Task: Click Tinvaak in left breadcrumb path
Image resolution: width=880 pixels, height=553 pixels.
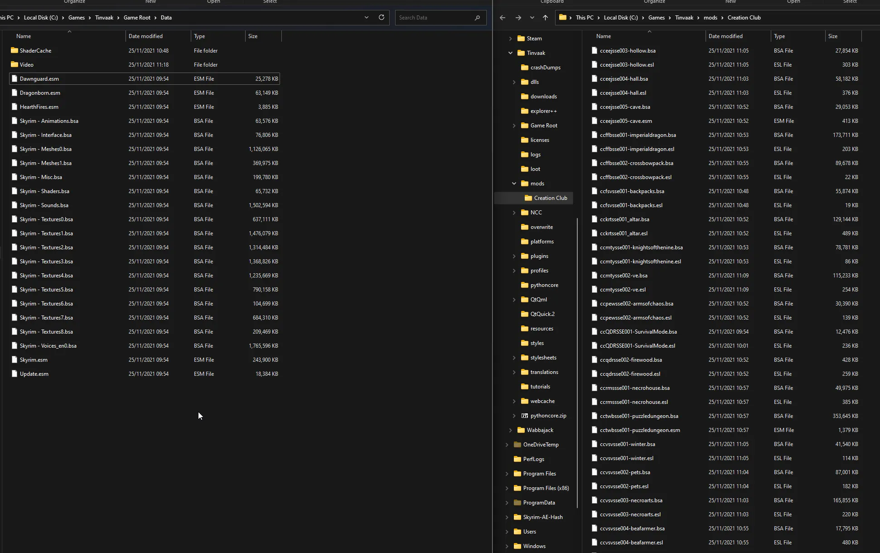Action: pos(104,18)
